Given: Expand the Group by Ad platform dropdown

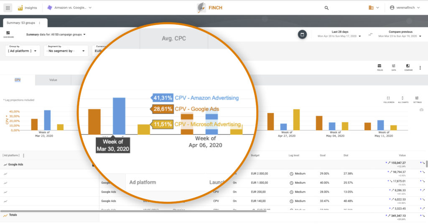Looking at the screenshot, I should click(x=23, y=51).
